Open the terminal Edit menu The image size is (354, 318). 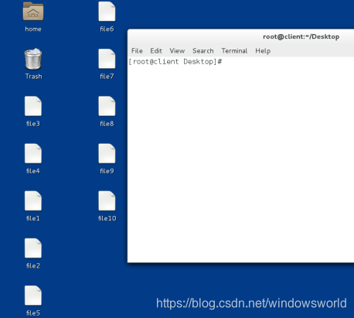click(156, 51)
